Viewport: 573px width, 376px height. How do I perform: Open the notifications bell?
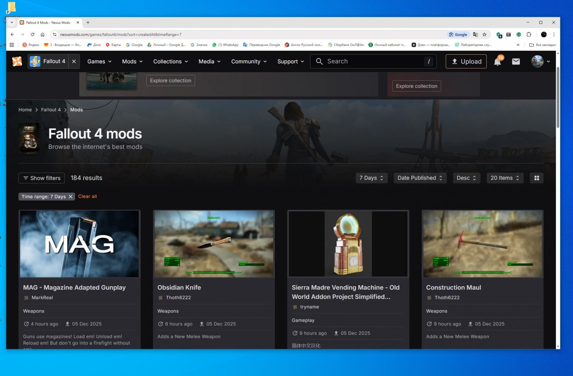point(498,62)
